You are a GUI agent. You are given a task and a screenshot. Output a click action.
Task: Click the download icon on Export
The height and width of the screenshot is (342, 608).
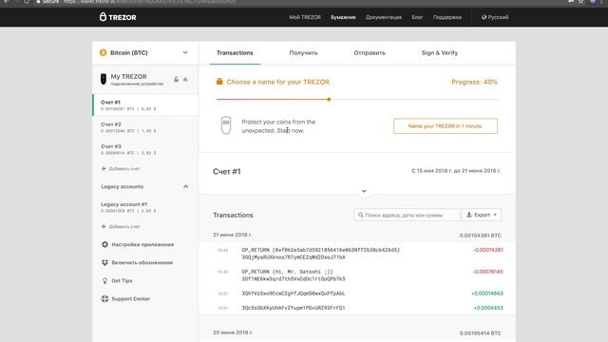468,215
